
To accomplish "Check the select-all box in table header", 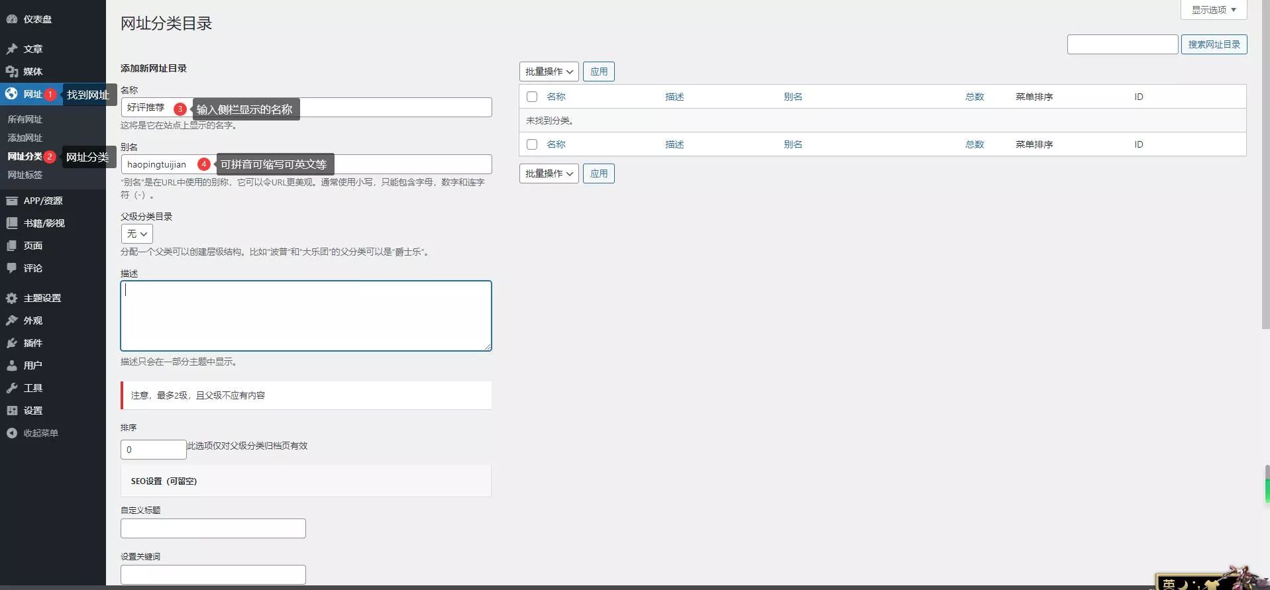I will tap(531, 97).
